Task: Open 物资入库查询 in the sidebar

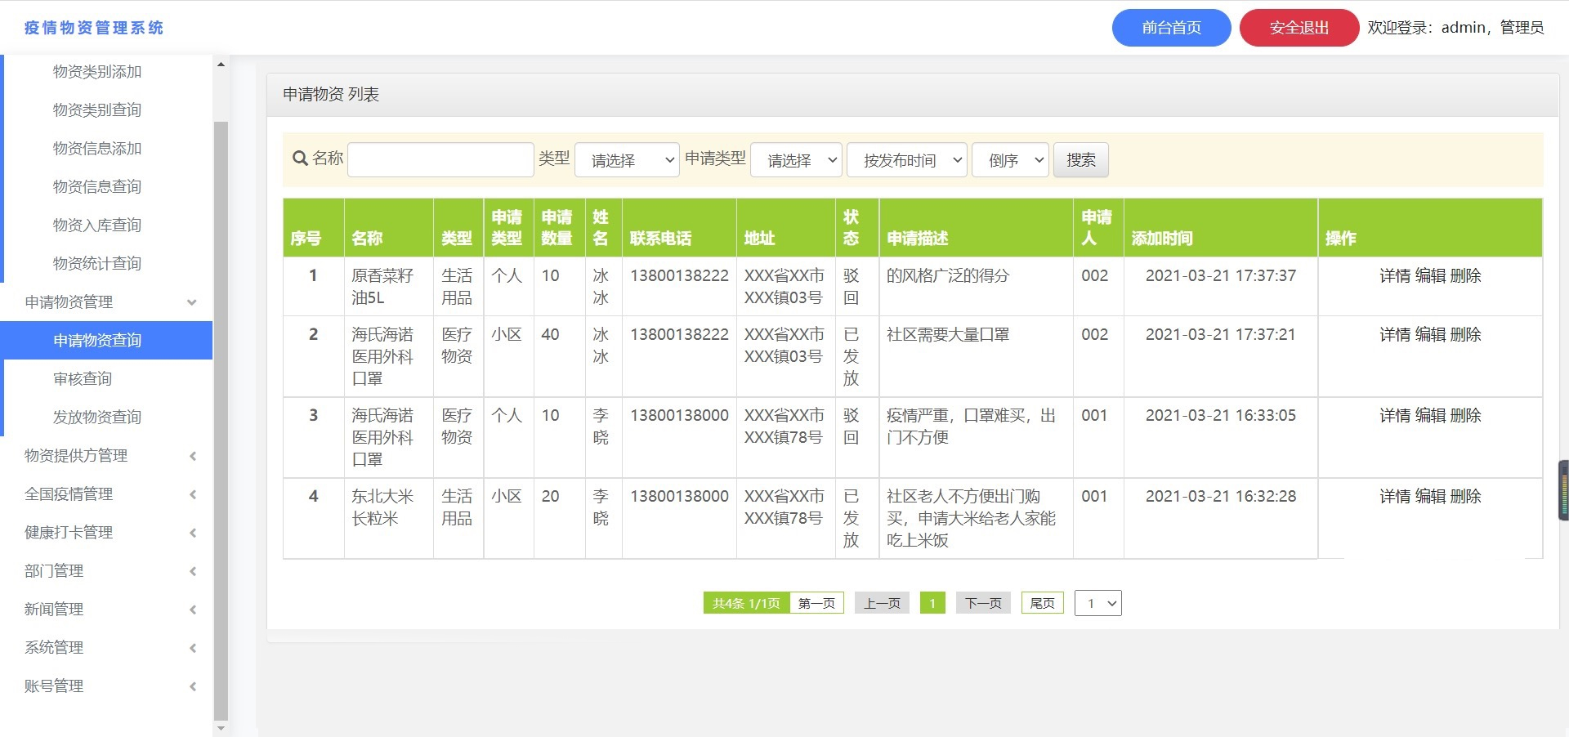Action: point(97,226)
